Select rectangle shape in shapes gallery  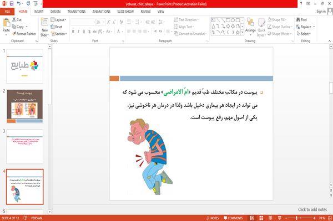pyautogui.click(x=228, y=20)
